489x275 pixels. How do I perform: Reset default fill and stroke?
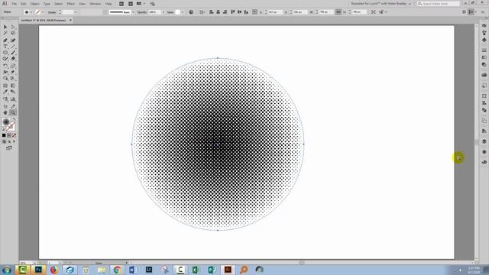[3, 129]
